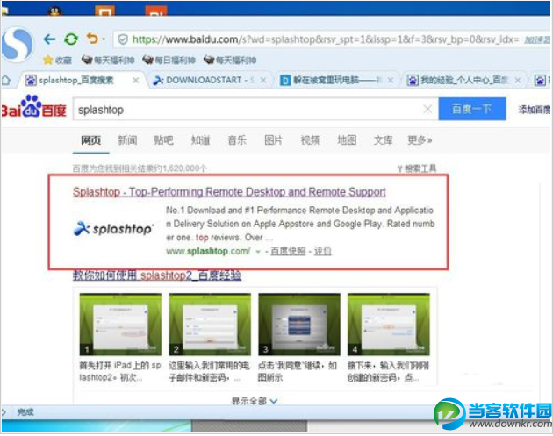Select the 图片 search category
This screenshot has width=553, height=436.
click(274, 140)
